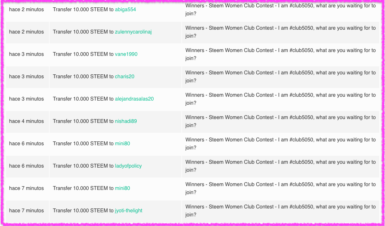This screenshot has height=226, width=385.
Task: Click "hace 7 minutos" timestamp next to mini80
Action: point(27,188)
